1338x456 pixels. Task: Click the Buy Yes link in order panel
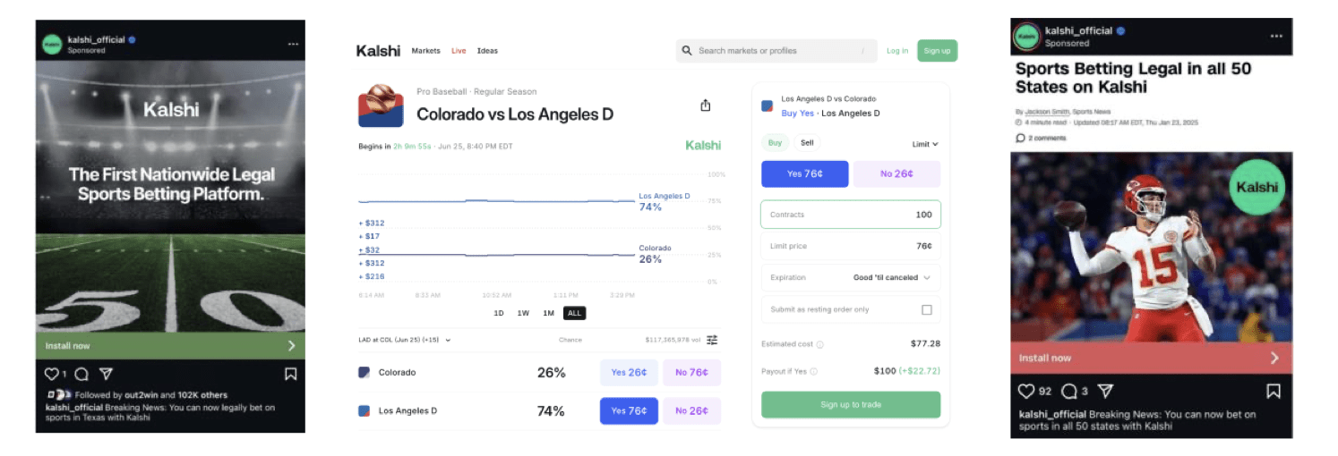point(798,114)
